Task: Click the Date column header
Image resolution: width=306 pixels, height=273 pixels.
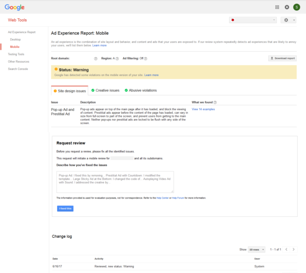Action: [x=55, y=259]
